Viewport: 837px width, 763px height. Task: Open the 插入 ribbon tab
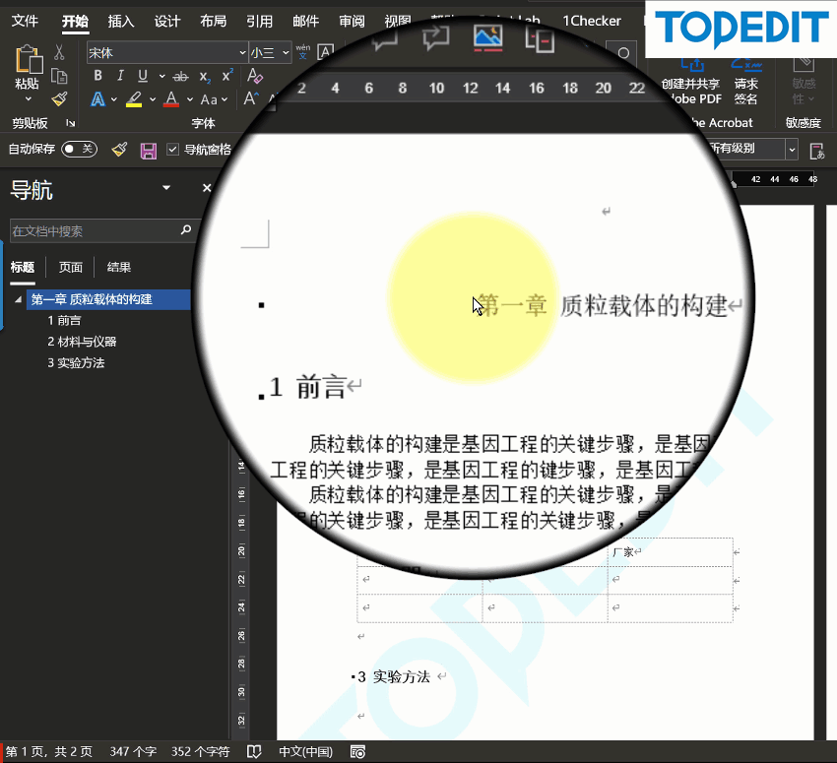(121, 22)
